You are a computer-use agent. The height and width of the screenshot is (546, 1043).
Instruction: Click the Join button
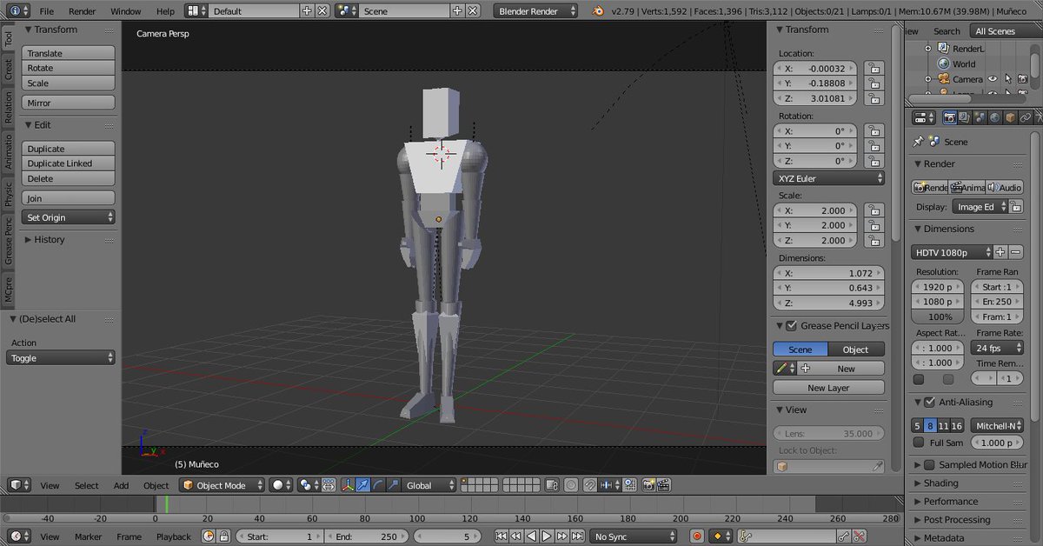(x=69, y=198)
